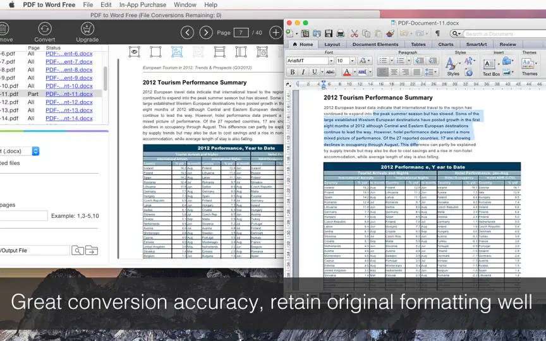Click the Text Box icon in Insert group
546x341 pixels.
pos(489,64)
